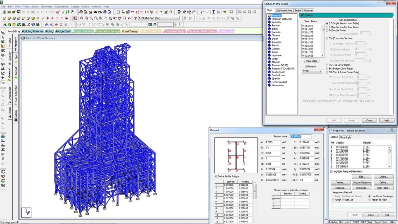The width and height of the screenshot is (398, 224).
Task: Select the Zoom Out toolbar icon
Action: click(96, 18)
